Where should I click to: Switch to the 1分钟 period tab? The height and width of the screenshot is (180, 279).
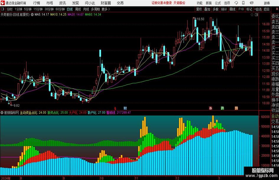pos(18,9)
